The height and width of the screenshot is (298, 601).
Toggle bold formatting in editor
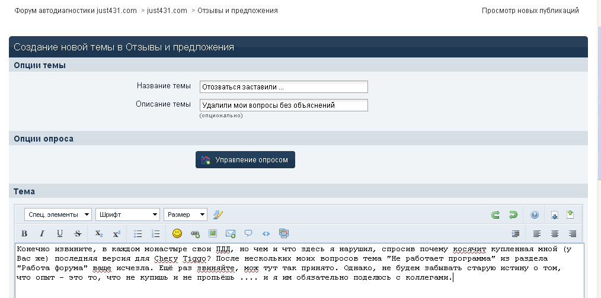point(24,233)
